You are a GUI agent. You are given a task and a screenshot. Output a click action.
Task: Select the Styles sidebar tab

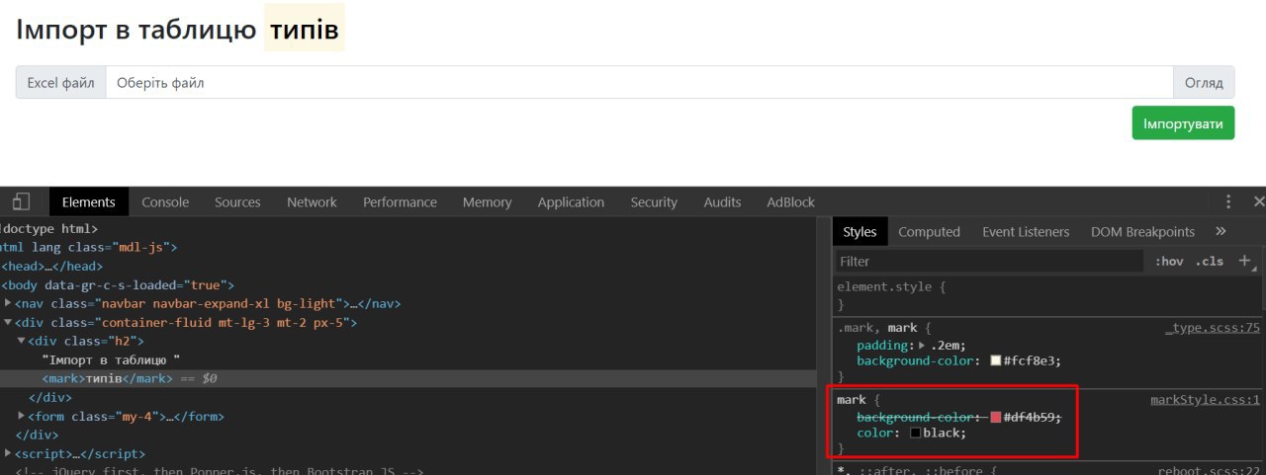point(859,231)
